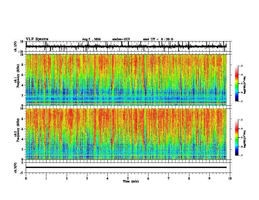Click the "start UT = 0 :30: 0" label
259x200 pixels.
(x=158, y=39)
